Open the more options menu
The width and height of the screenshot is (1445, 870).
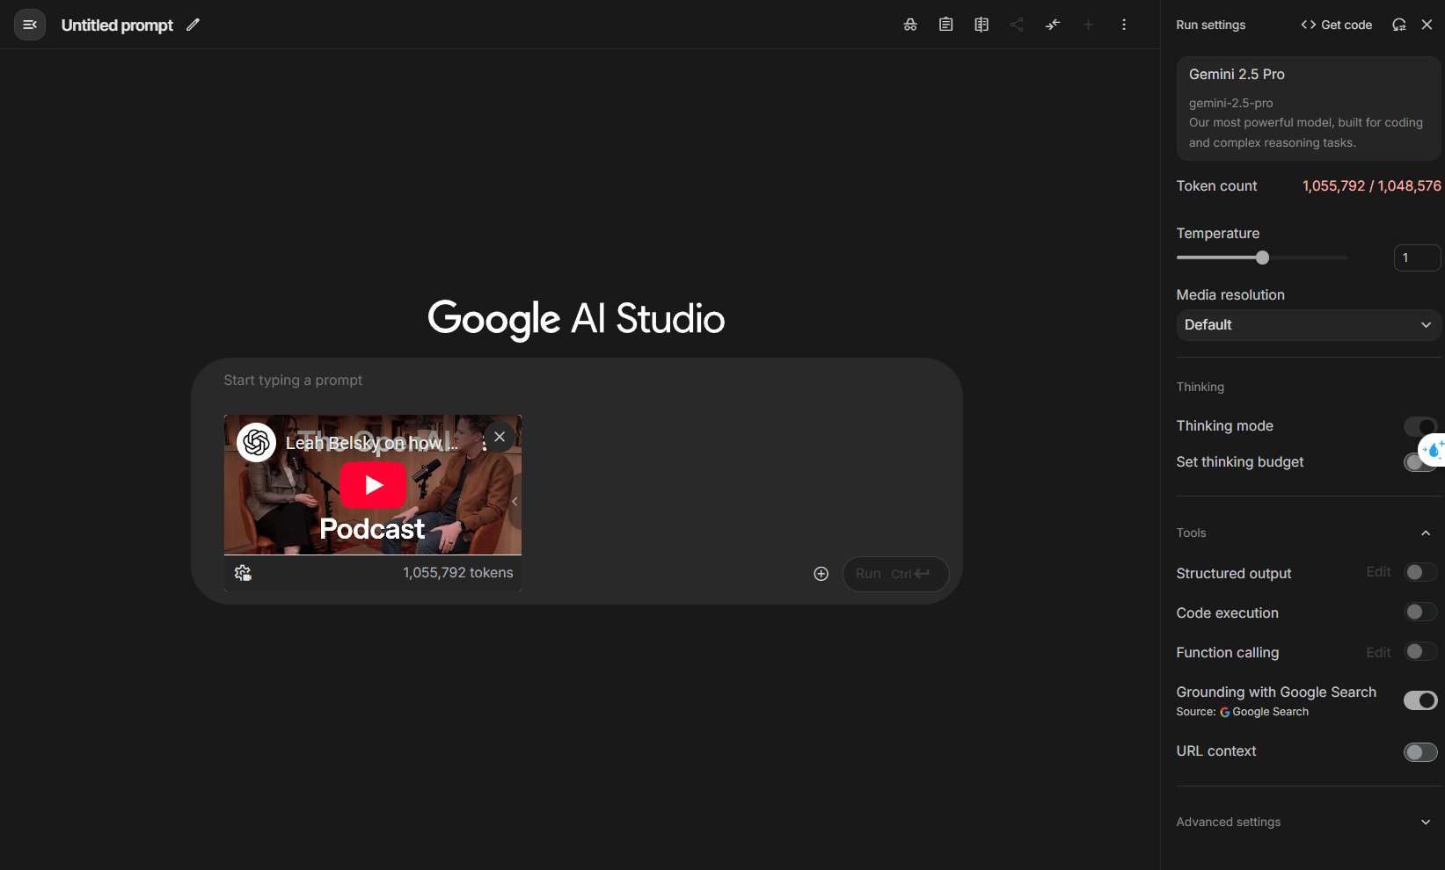(1124, 25)
